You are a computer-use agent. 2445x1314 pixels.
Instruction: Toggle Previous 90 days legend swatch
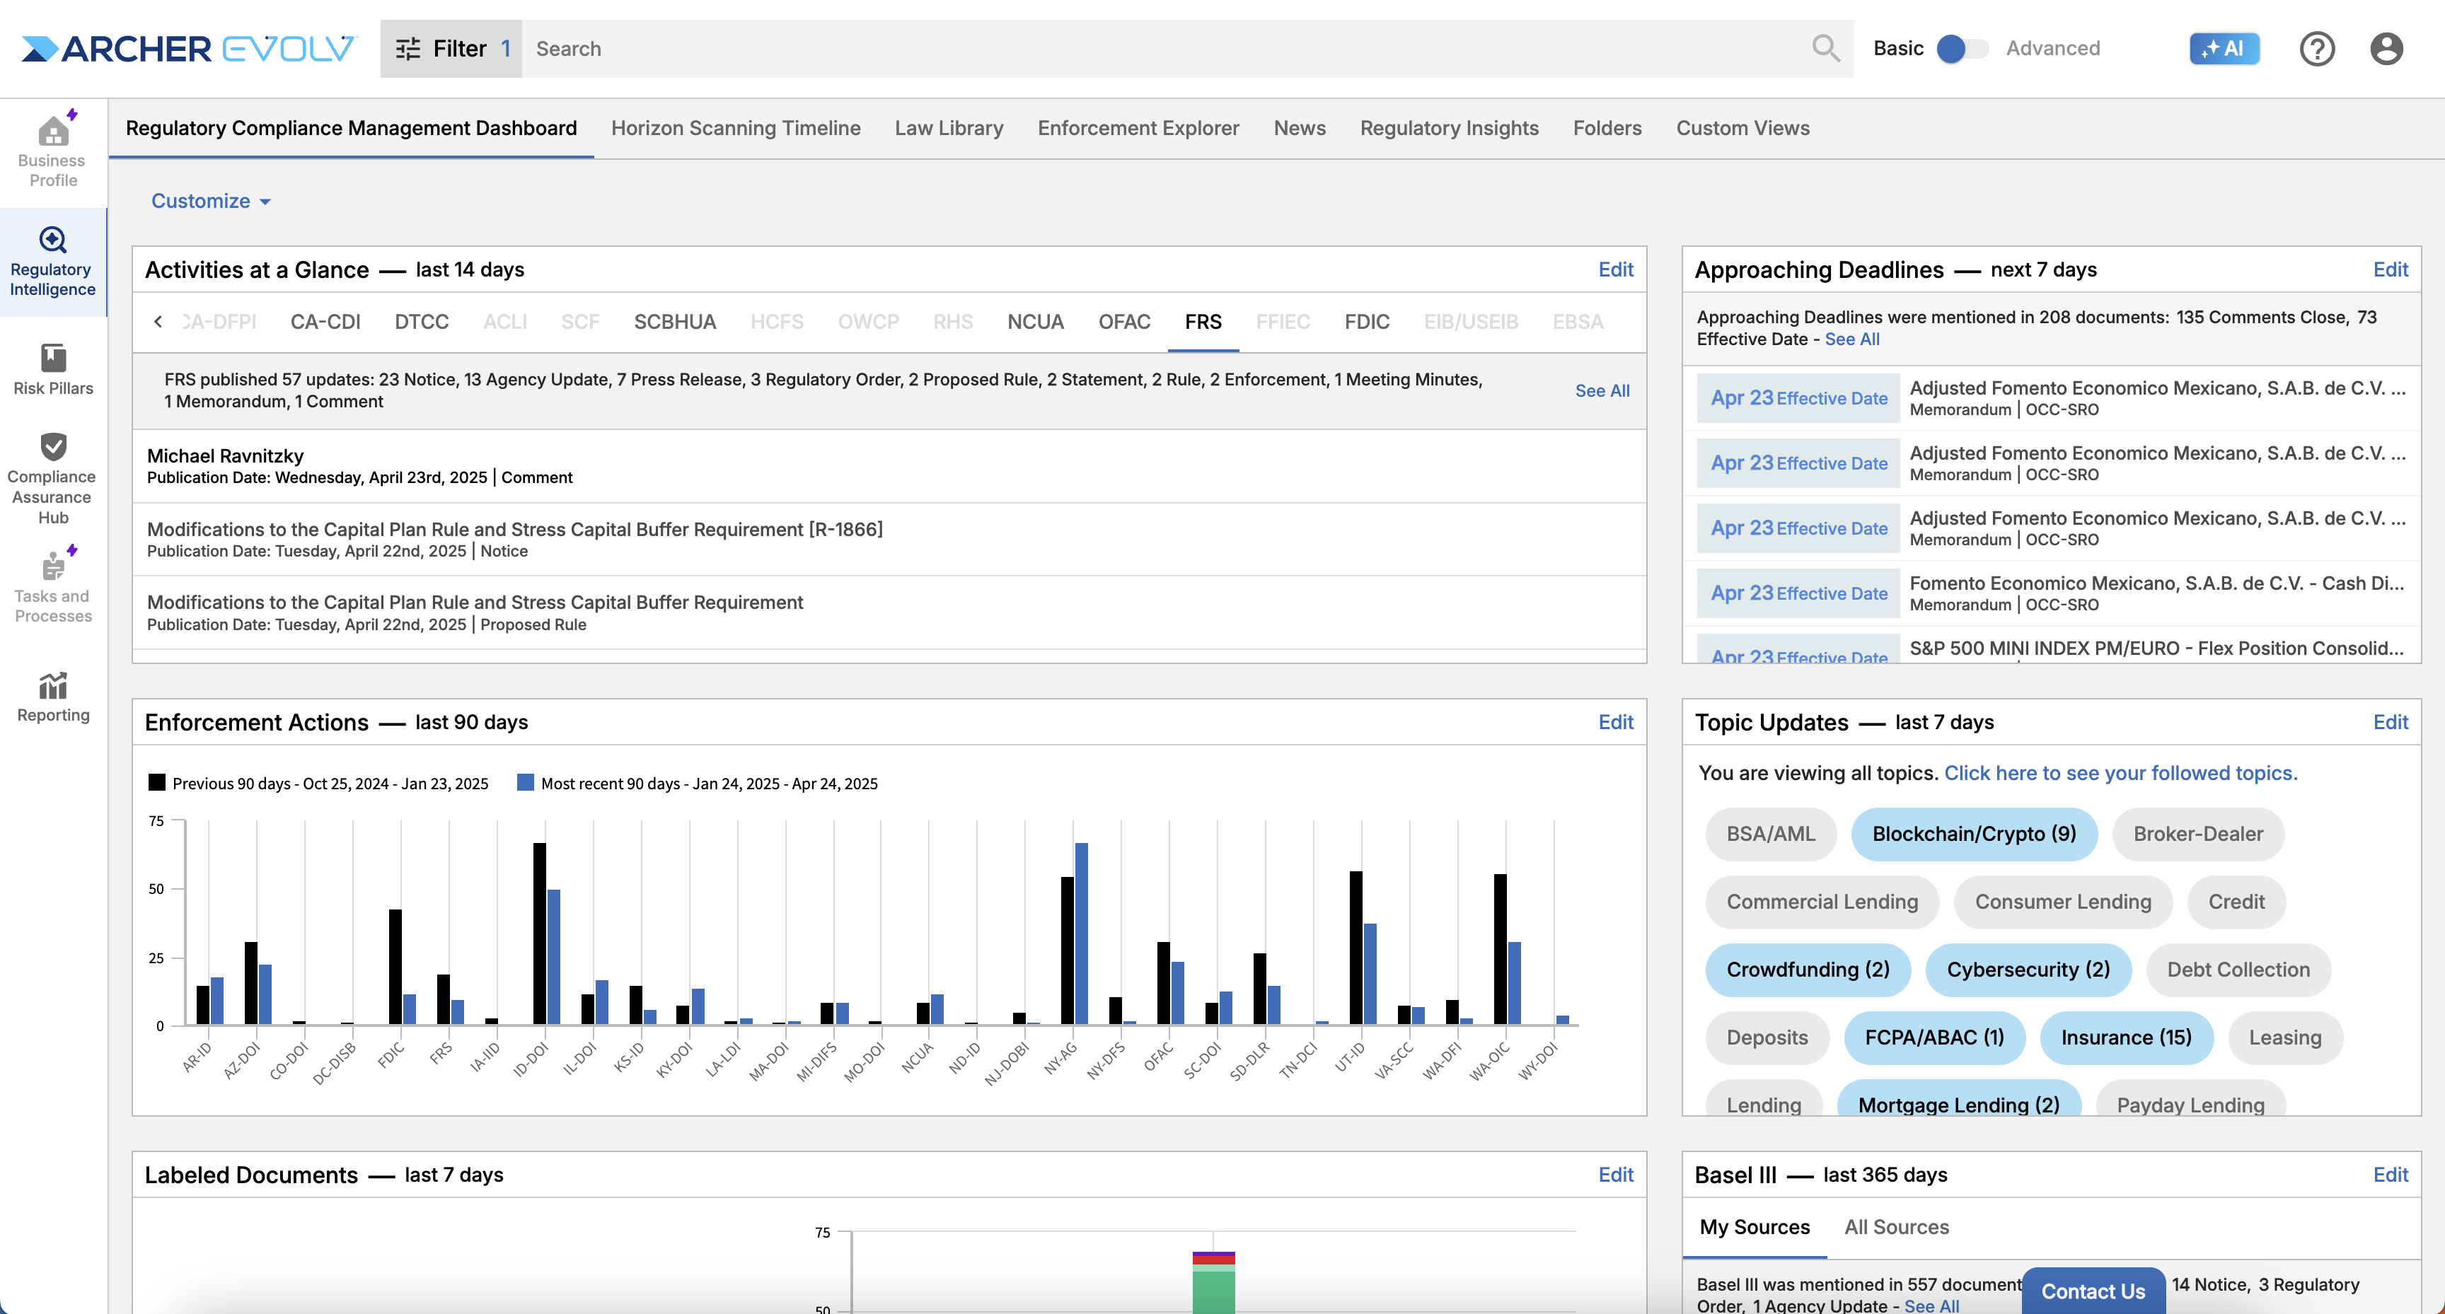pyautogui.click(x=156, y=783)
